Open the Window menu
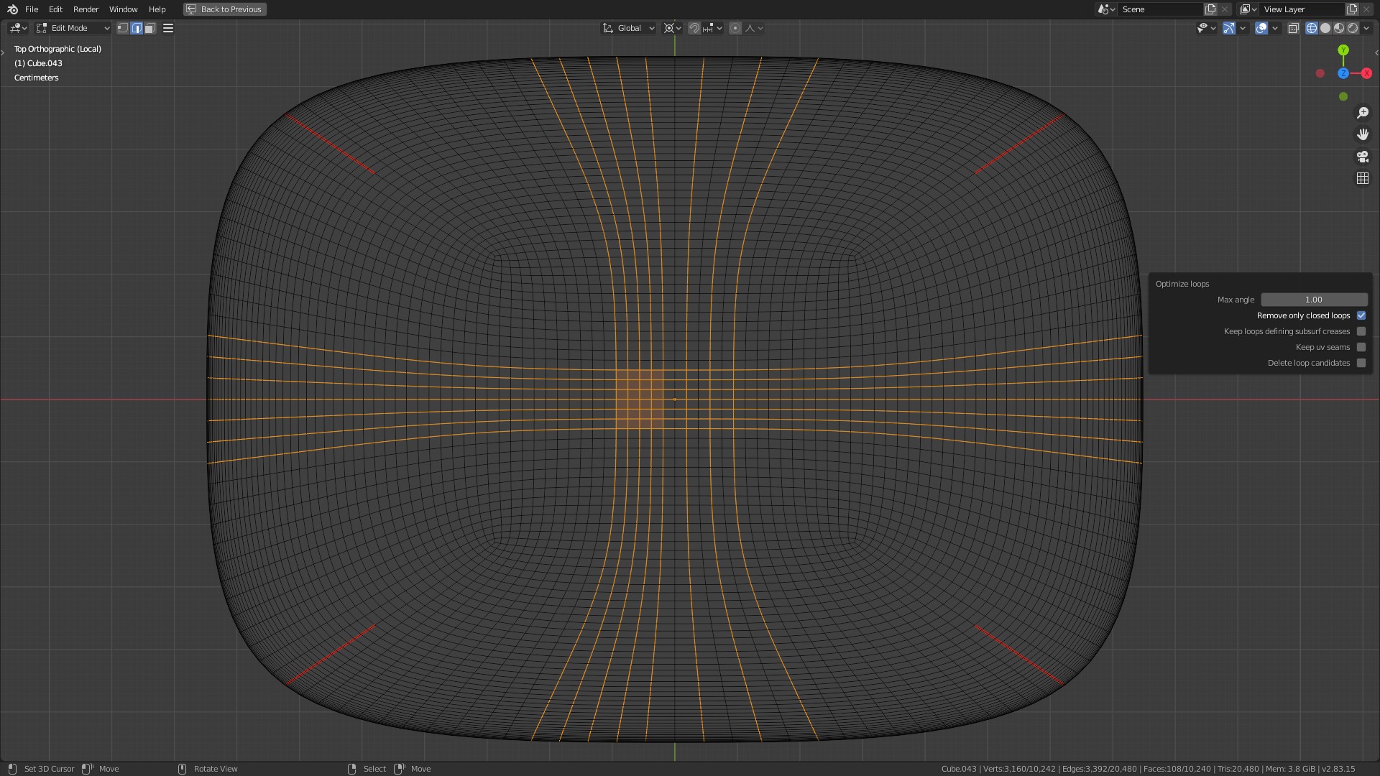This screenshot has width=1380, height=776. pyautogui.click(x=123, y=9)
